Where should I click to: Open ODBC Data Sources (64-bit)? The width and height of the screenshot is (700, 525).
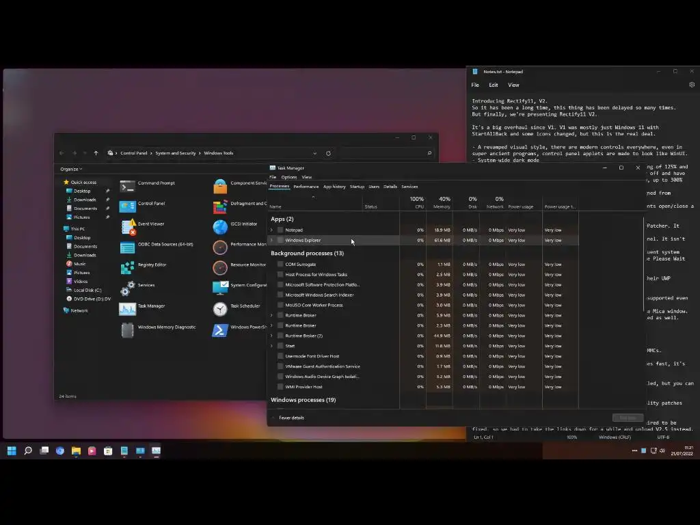click(x=157, y=247)
